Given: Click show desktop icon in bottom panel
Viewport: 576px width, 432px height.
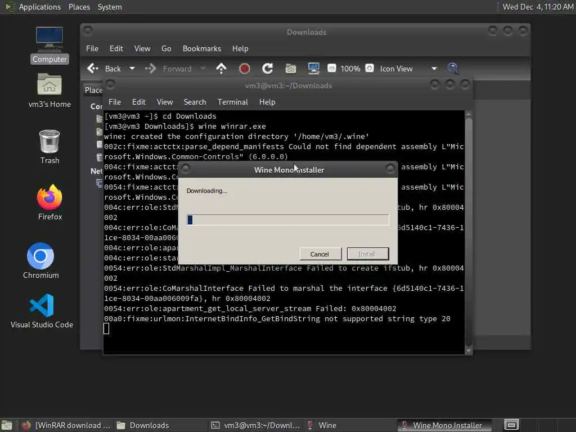Looking at the screenshot, I should coord(7,425).
